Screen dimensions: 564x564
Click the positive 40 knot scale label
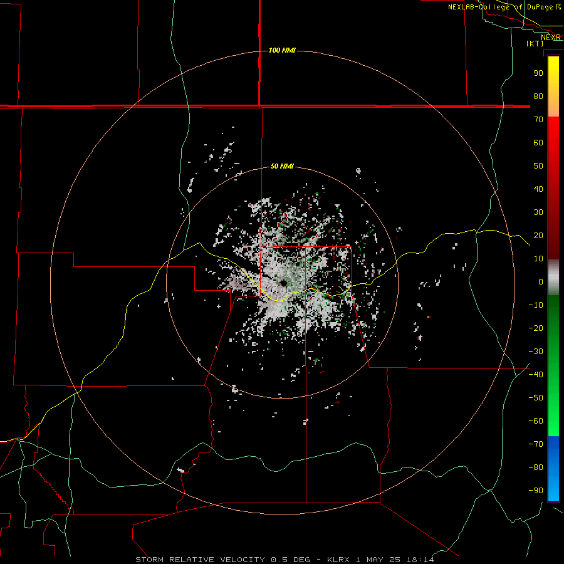click(538, 189)
